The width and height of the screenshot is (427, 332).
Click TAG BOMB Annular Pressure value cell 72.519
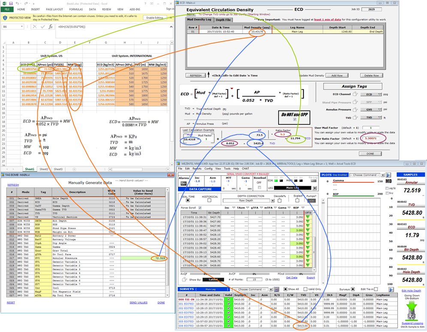coord(143,258)
